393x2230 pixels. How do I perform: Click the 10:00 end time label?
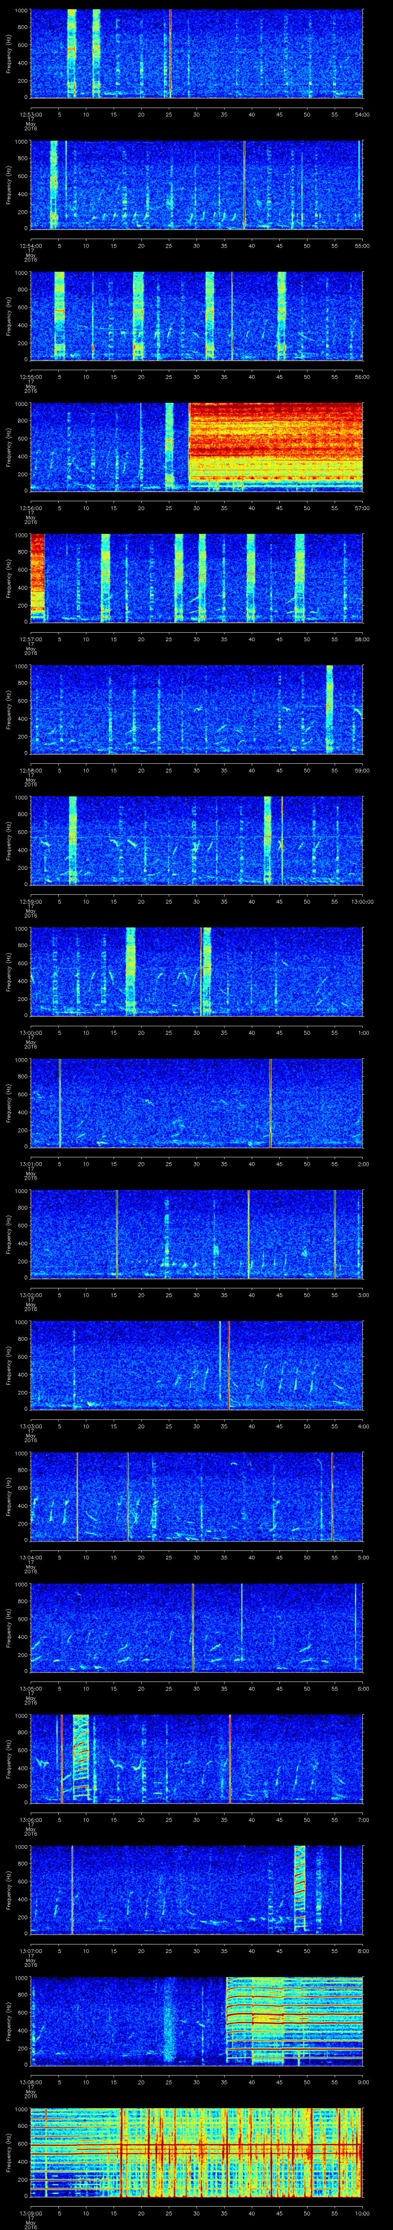pos(362,2213)
